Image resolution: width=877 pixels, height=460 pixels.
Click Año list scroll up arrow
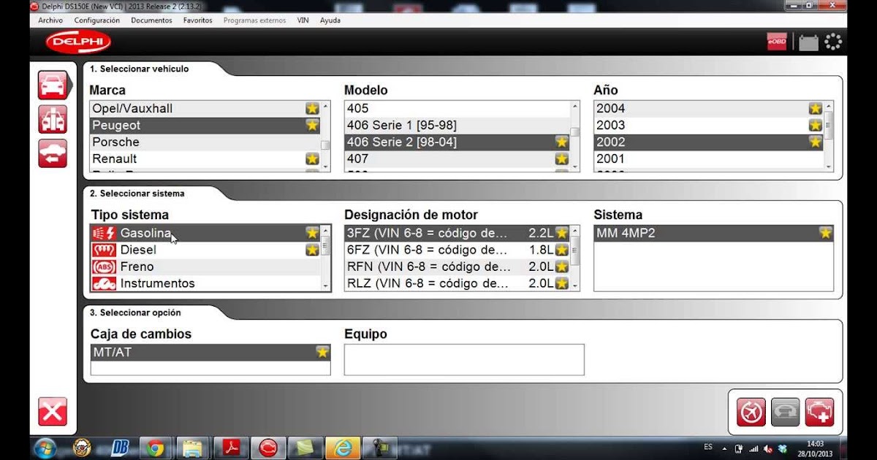click(829, 106)
